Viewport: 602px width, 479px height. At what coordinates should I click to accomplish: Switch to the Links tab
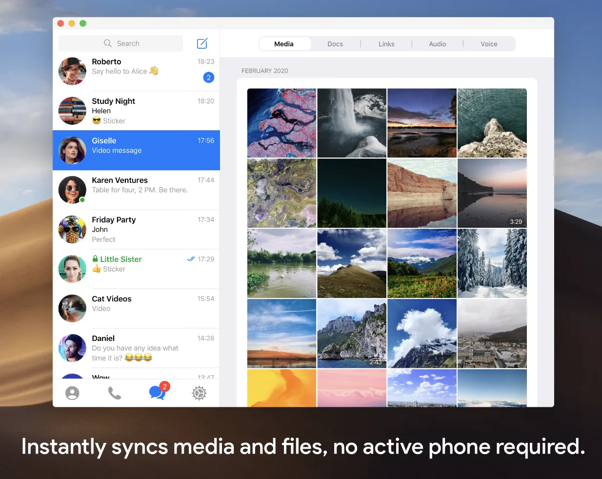tap(386, 44)
